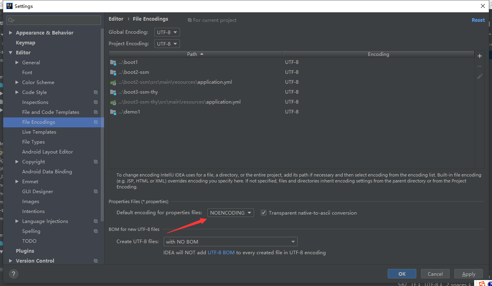The height and width of the screenshot is (286, 492).
Task: Expand the Color Scheme node
Action: tap(17, 82)
